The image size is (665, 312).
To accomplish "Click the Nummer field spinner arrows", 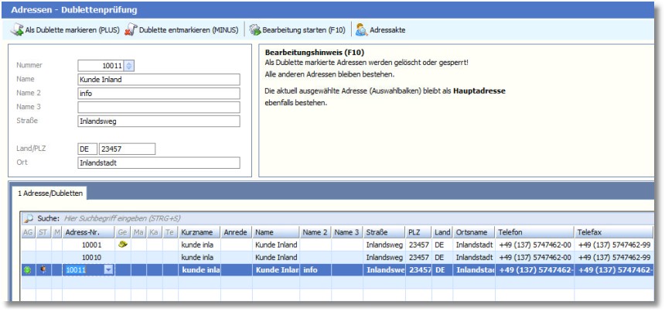I will pyautogui.click(x=129, y=65).
